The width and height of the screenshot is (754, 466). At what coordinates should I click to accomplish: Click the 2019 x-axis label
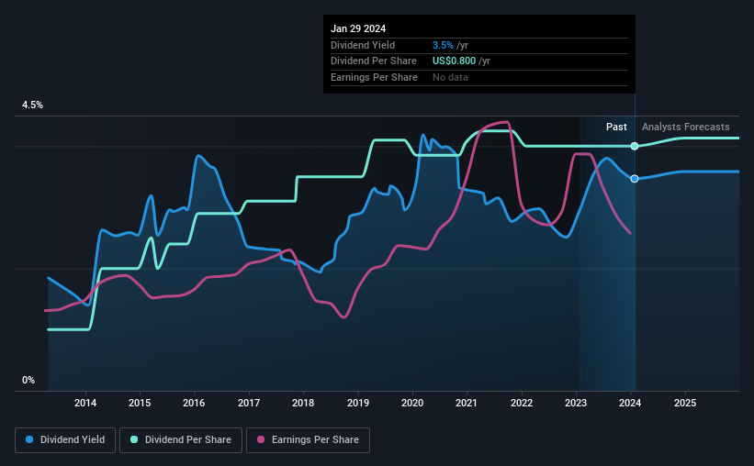coord(358,403)
